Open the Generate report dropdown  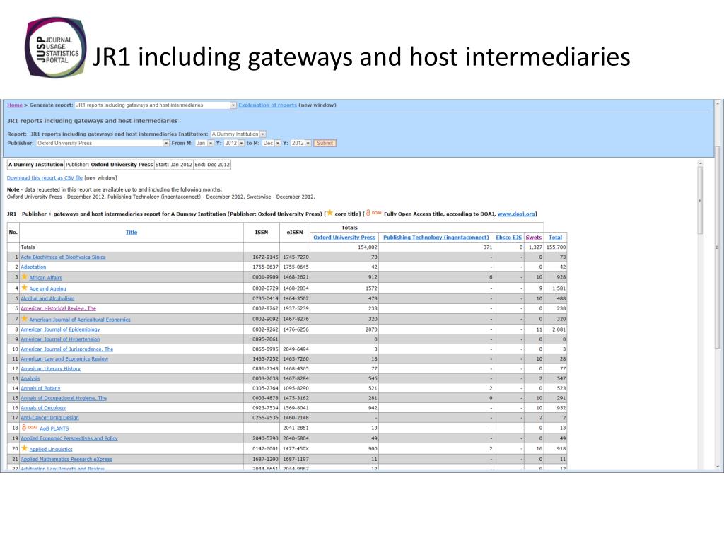click(x=156, y=105)
